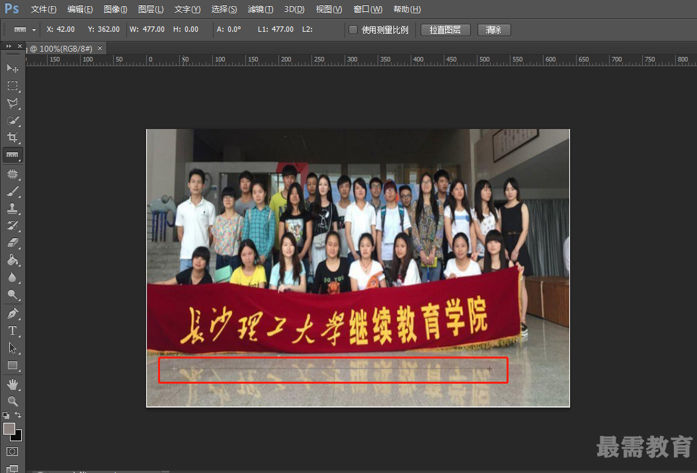This screenshot has width=697, height=473.
Task: Open the 文件(F) menu
Action: click(x=44, y=9)
